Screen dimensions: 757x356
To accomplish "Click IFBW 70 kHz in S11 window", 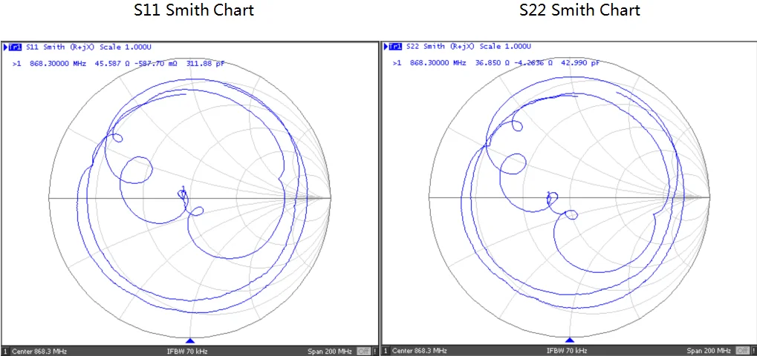I will pos(187,352).
